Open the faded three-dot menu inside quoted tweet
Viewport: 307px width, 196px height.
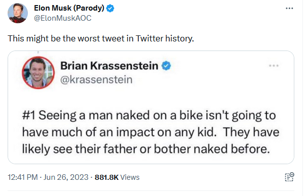(274, 66)
